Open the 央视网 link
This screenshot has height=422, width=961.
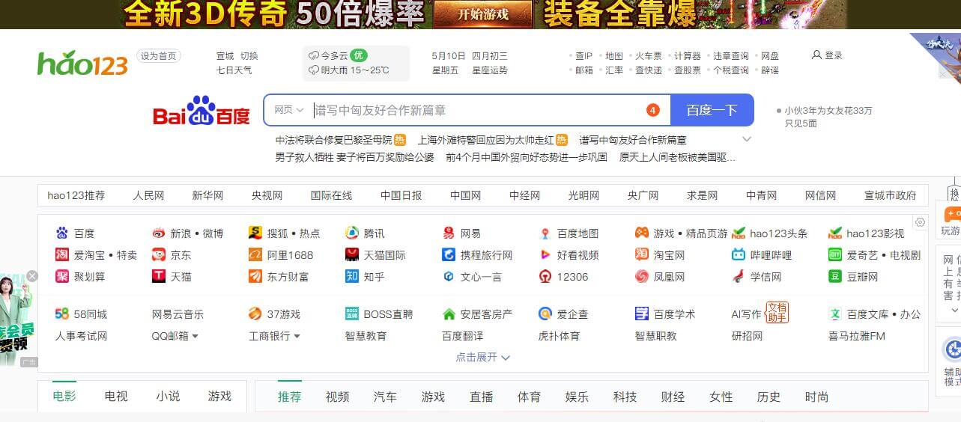pos(267,195)
